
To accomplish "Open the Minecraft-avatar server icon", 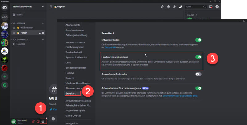I will tap(5, 42).
